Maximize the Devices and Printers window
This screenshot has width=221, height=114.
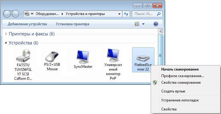tap(147, 6)
